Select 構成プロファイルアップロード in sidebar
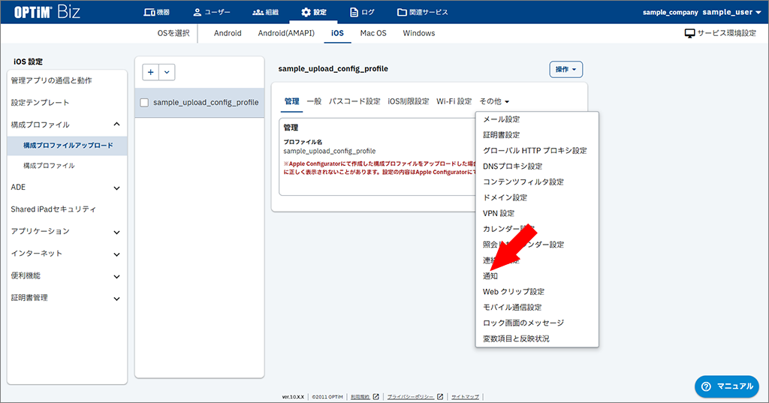This screenshot has width=769, height=403. click(67, 146)
